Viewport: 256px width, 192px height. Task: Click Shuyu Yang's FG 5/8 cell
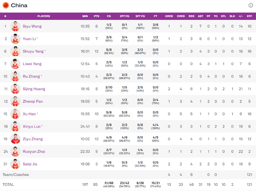coord(109,51)
